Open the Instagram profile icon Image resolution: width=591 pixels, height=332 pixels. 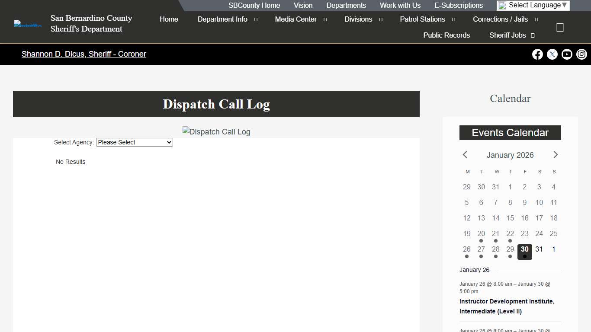click(581, 54)
